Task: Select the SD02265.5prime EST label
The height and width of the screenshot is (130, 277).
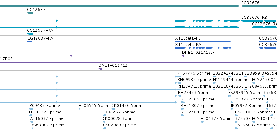Action: [x=119, y=112]
